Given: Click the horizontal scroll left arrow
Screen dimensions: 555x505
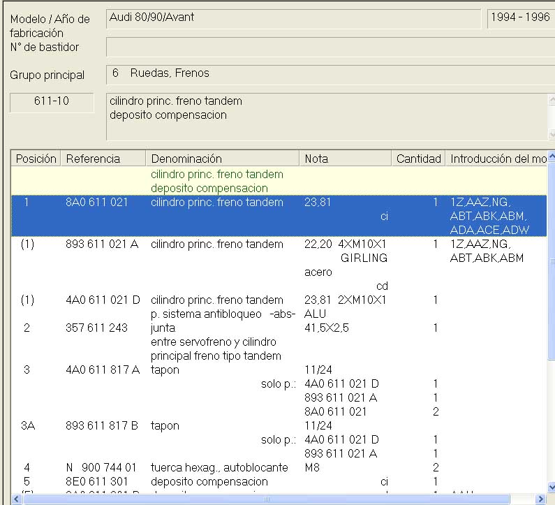Looking at the screenshot, I should pos(16,499).
